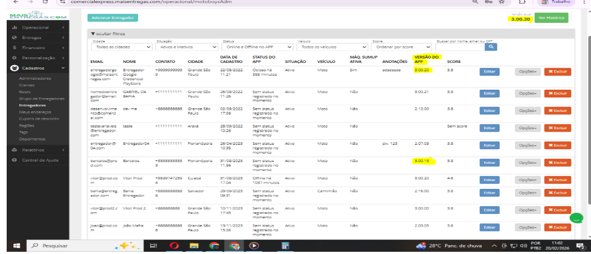
Task: Open the Score dropdown showing Ordenar por score
Action: pyautogui.click(x=401, y=47)
